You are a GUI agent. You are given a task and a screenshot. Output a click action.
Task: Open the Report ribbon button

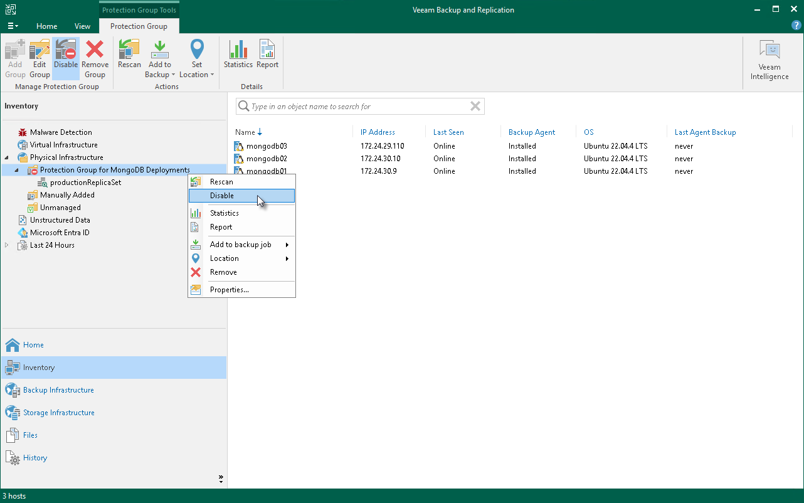click(267, 55)
